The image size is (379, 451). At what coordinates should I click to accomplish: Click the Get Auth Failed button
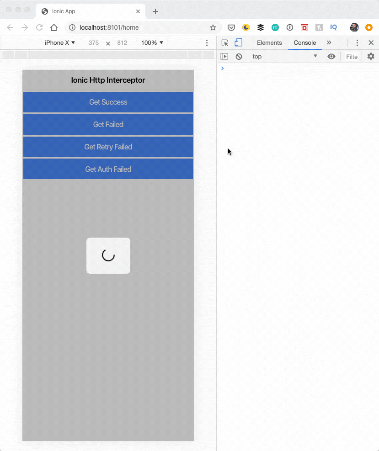108,169
